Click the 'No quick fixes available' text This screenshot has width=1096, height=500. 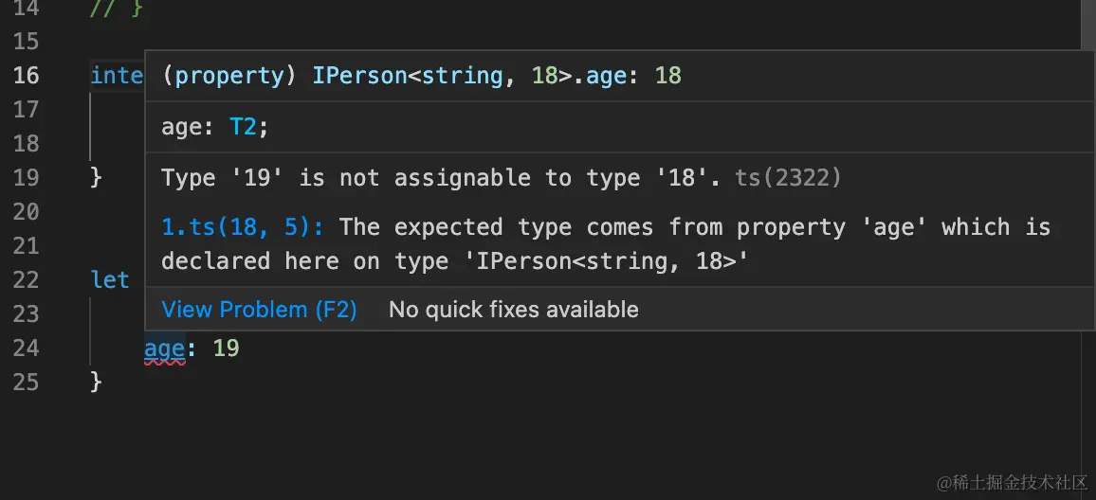coord(514,310)
